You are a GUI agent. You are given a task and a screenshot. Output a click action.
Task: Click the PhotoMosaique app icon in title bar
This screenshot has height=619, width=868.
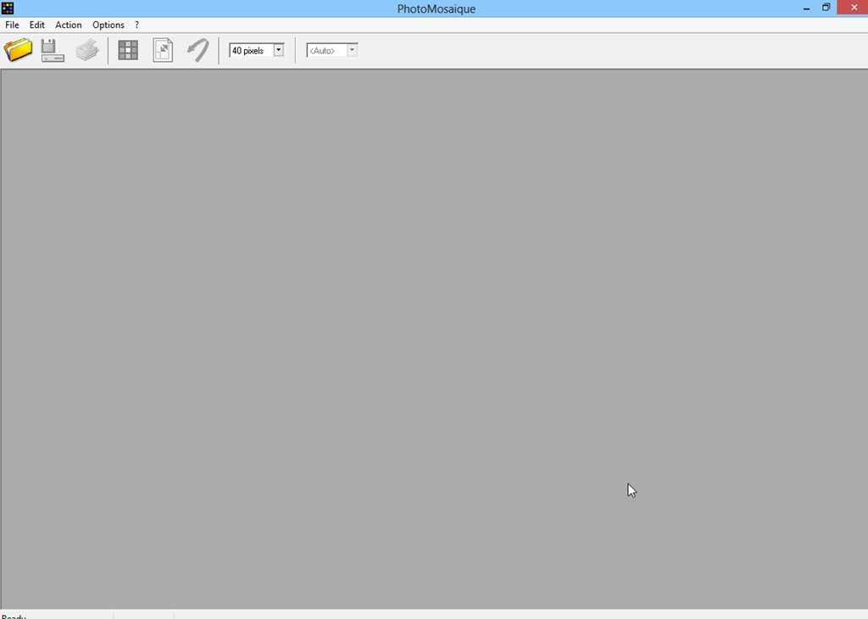coord(8,8)
